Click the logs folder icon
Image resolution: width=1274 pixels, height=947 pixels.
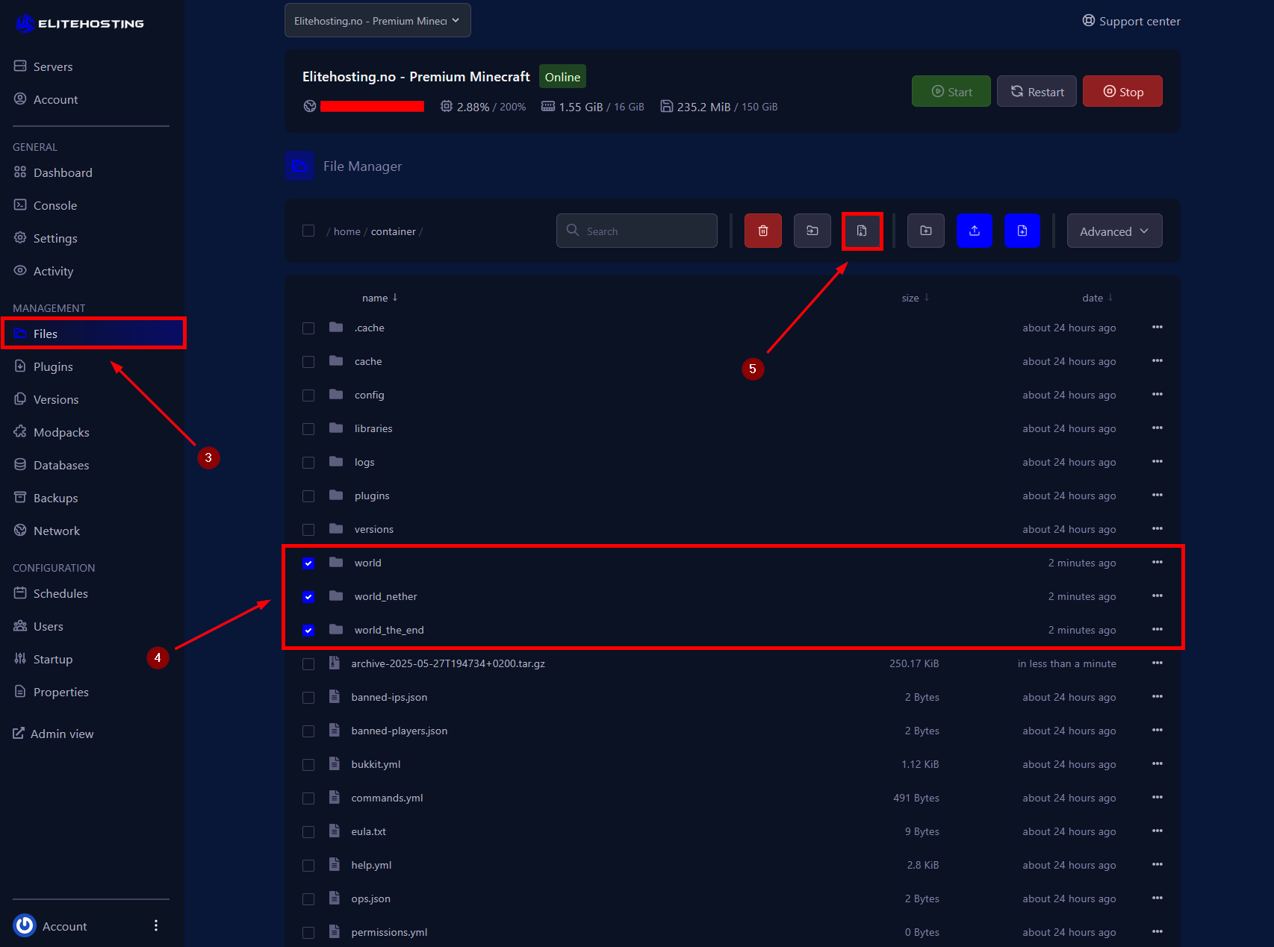pos(336,461)
